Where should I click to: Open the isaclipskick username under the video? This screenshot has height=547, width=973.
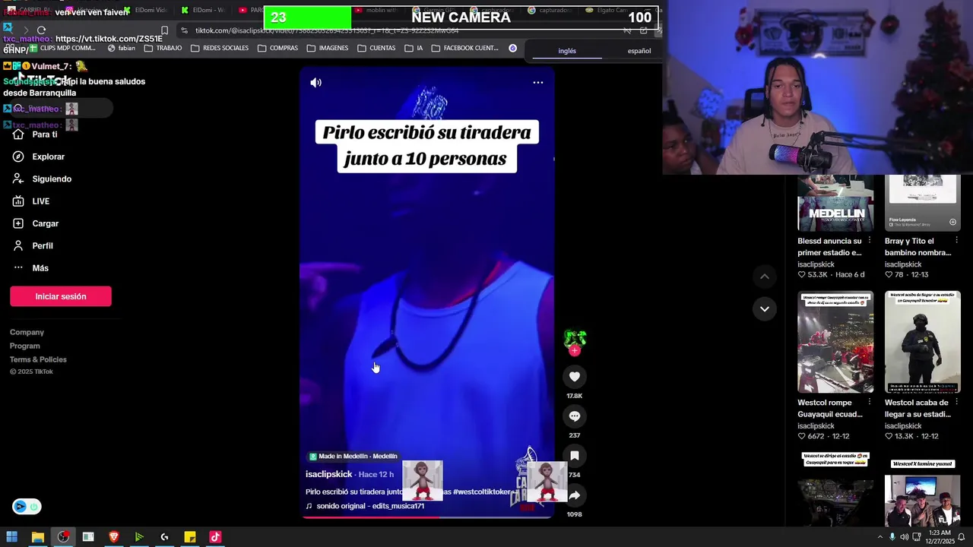(x=329, y=474)
